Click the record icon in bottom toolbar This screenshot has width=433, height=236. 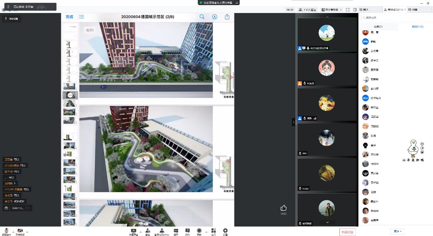pyautogui.click(x=199, y=231)
